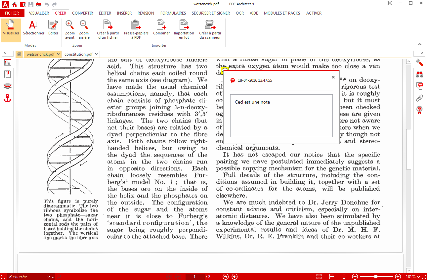Viewport: 427px width, 280px height.
Task: Click the zoom slider handle in the status bar
Action: (376, 277)
